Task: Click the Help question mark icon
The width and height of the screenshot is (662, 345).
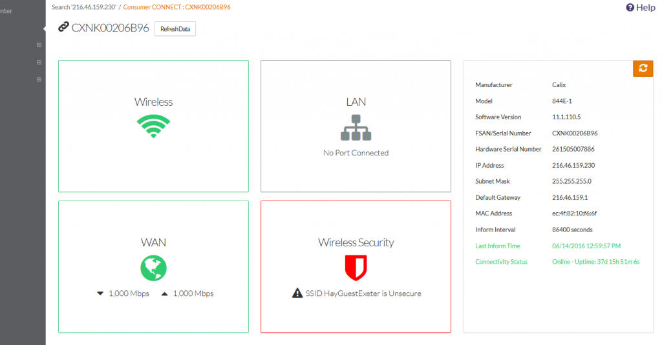Action: pyautogui.click(x=630, y=8)
